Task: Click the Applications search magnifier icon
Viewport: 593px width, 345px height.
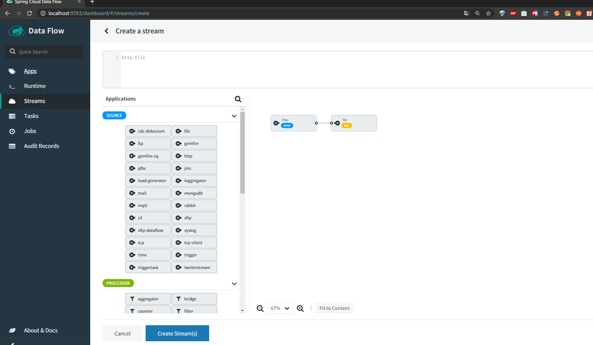Action: point(238,99)
